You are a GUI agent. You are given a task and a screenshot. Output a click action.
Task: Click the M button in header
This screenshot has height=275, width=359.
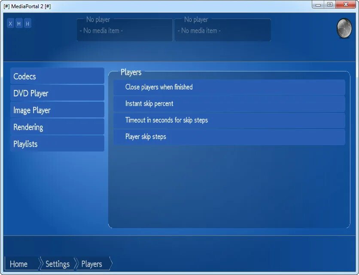point(19,23)
